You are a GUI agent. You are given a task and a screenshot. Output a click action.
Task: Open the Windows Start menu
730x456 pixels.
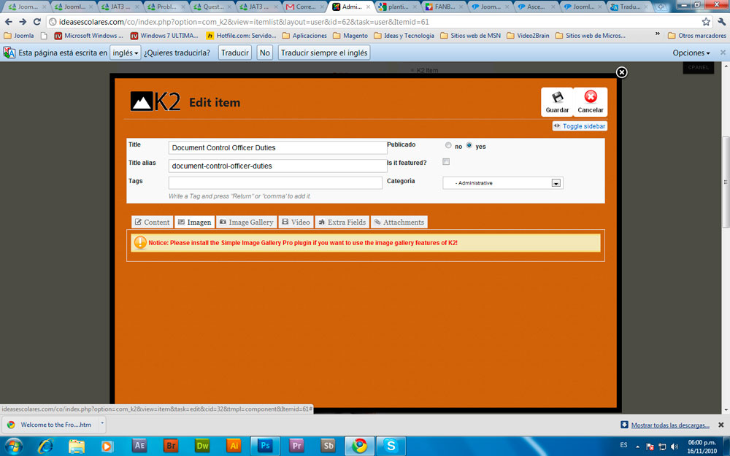[13, 446]
